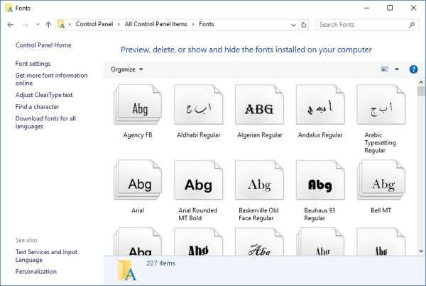Screen dimensions: 426x286
Task: Select the Algerian Regular font icon
Action: click(259, 105)
